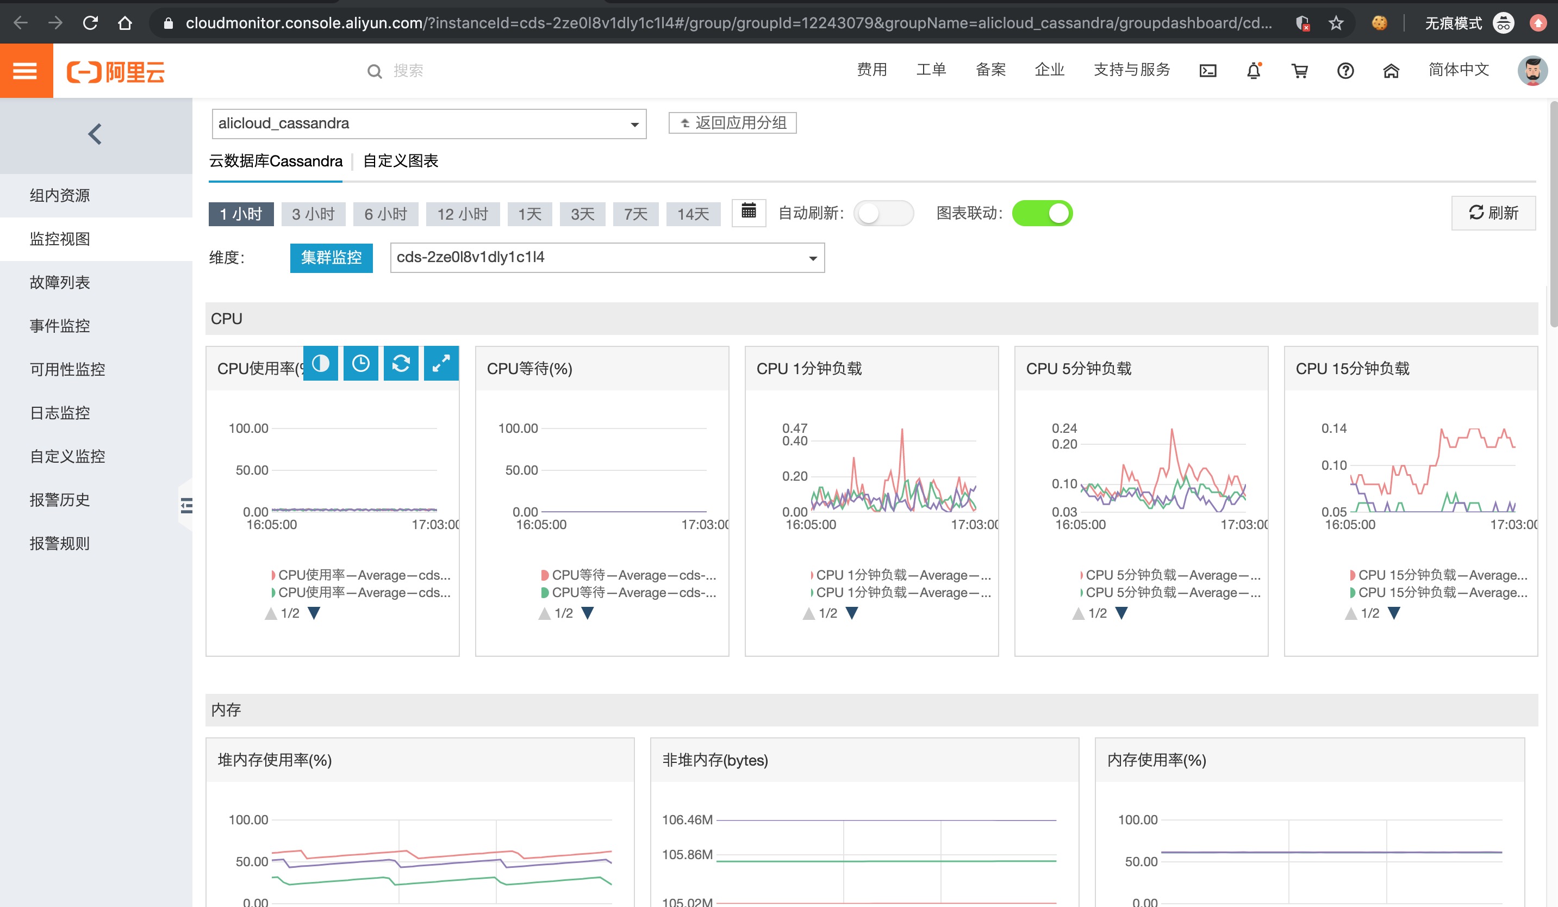
Task: Click the browser forward arrow
Action: tap(55, 23)
